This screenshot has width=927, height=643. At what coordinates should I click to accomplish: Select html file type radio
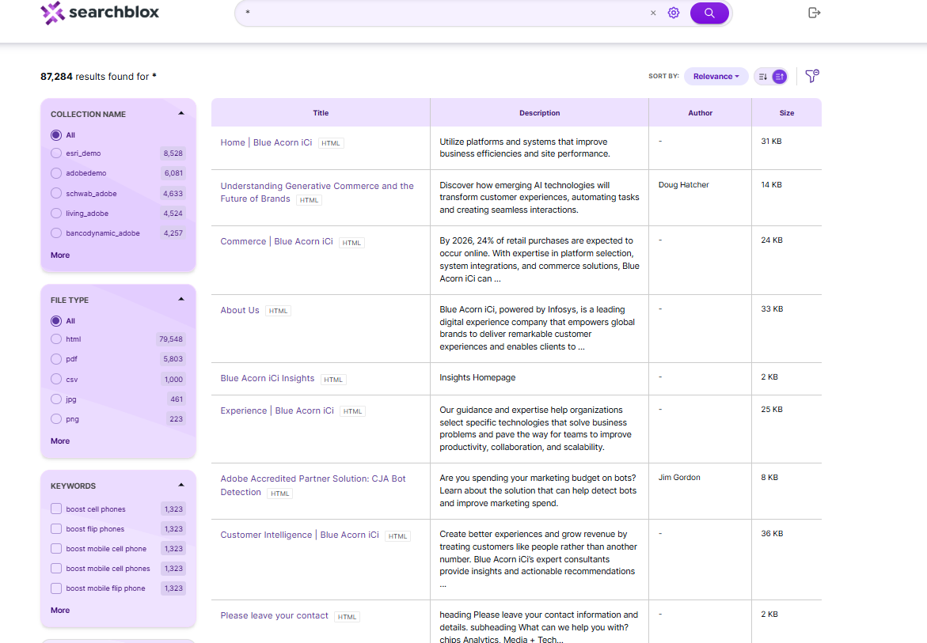click(56, 339)
